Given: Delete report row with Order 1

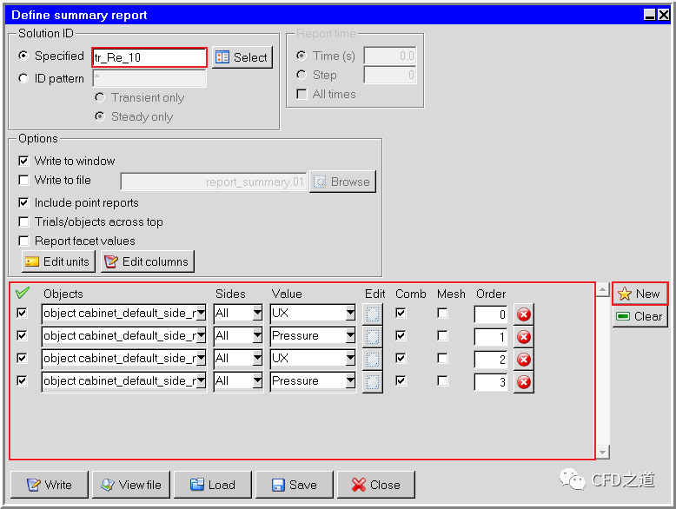Looking at the screenshot, I should (x=523, y=337).
